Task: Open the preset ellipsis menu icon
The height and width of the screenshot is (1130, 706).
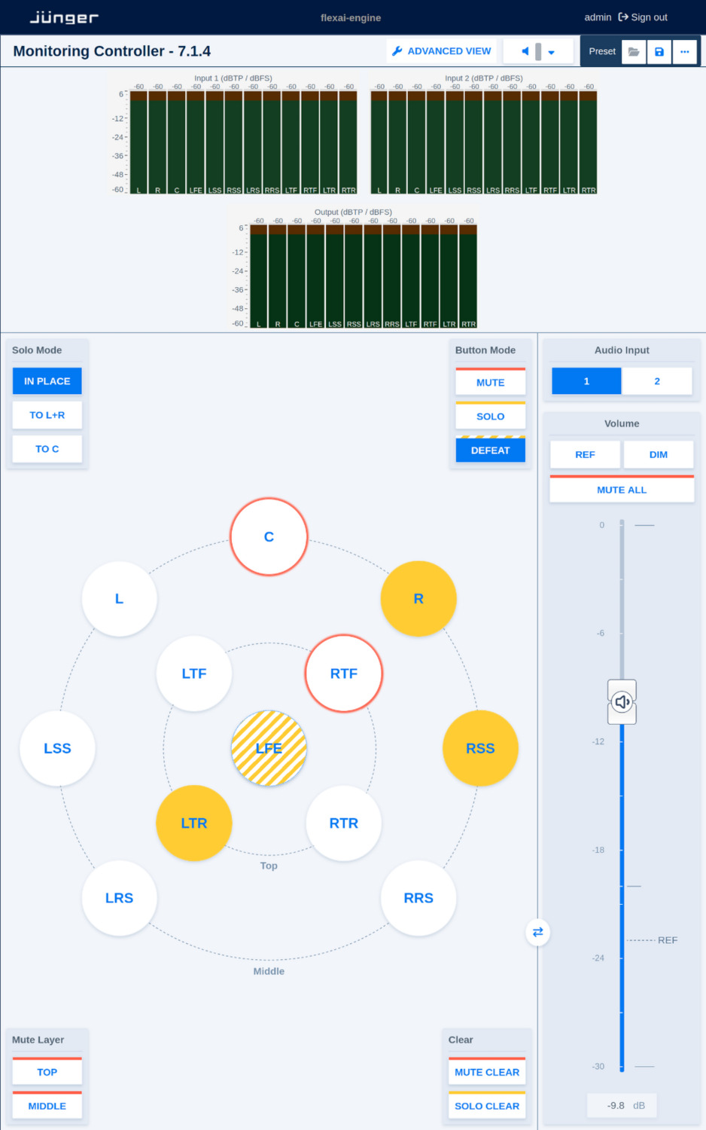Action: point(684,51)
